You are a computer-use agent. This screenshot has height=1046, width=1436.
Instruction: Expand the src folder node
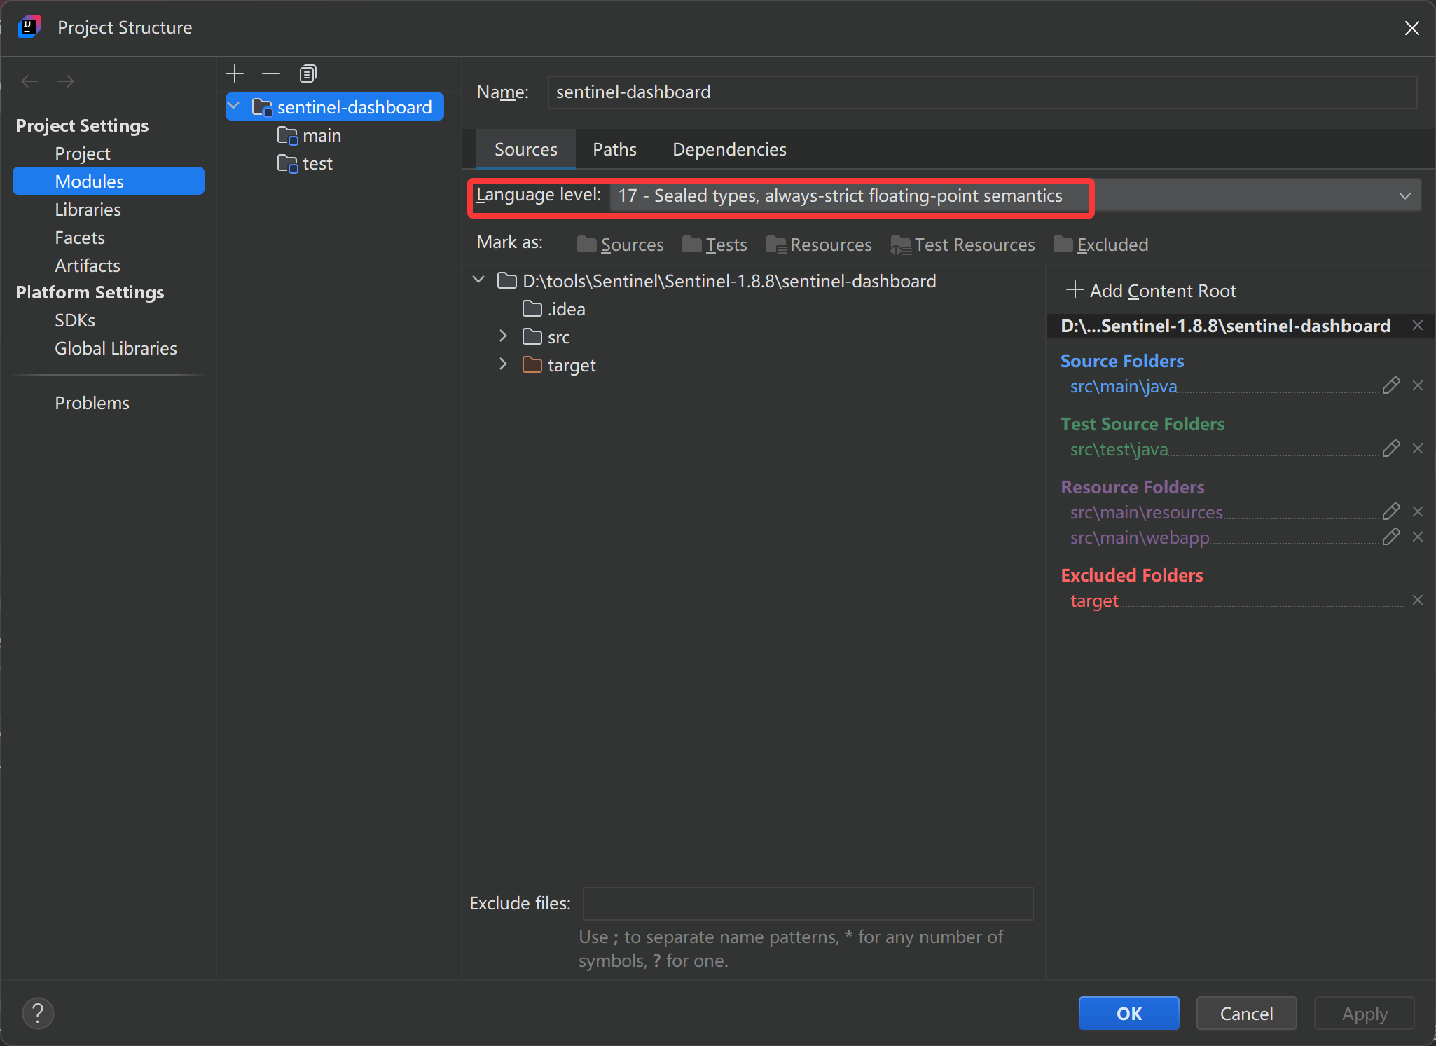coord(503,336)
